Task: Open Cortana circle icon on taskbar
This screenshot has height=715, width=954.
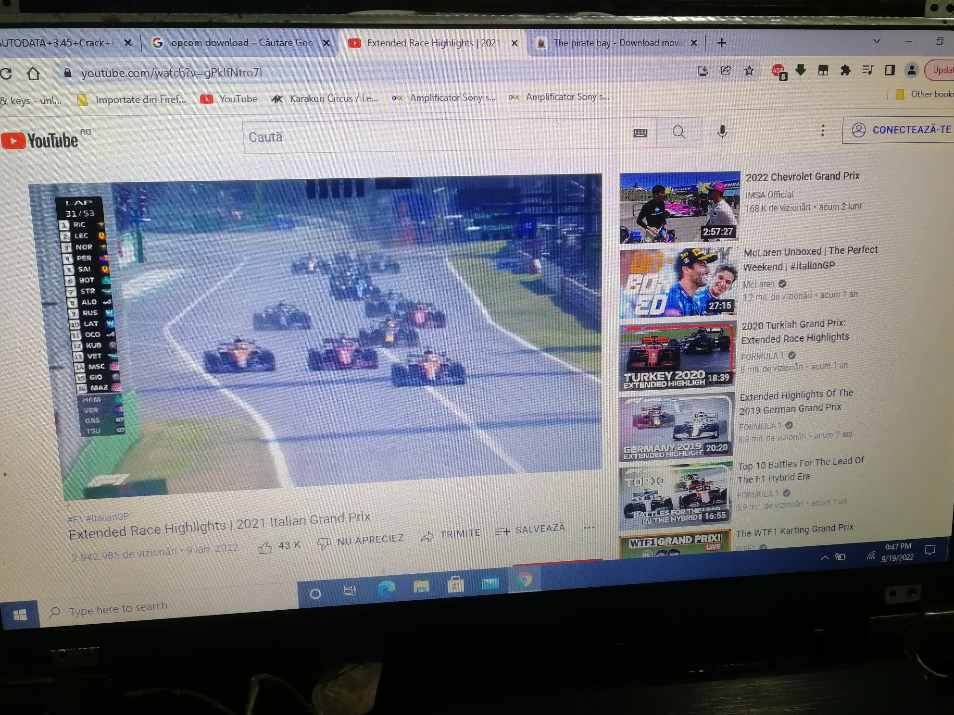Action: pyautogui.click(x=315, y=594)
